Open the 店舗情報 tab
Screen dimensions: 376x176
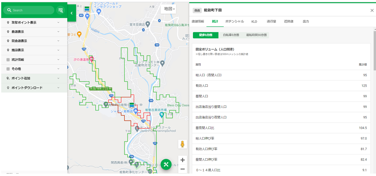[x=198, y=21]
